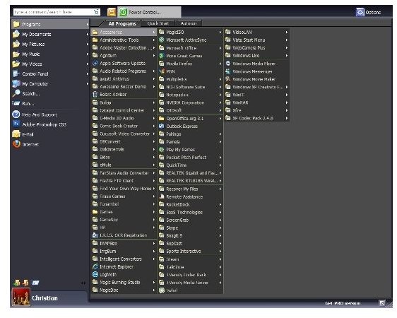Click the Christian user name
The image size is (397, 318).
coord(45,298)
